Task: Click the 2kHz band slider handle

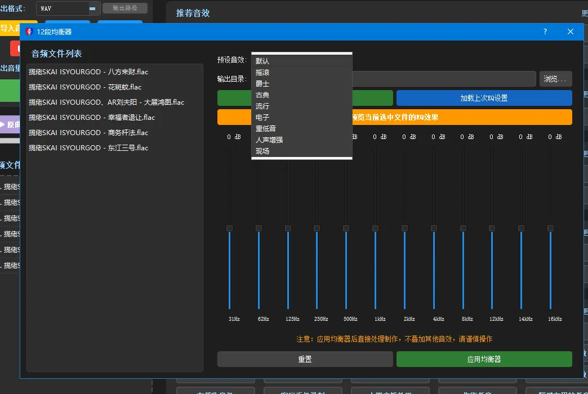Action: [x=404, y=229]
